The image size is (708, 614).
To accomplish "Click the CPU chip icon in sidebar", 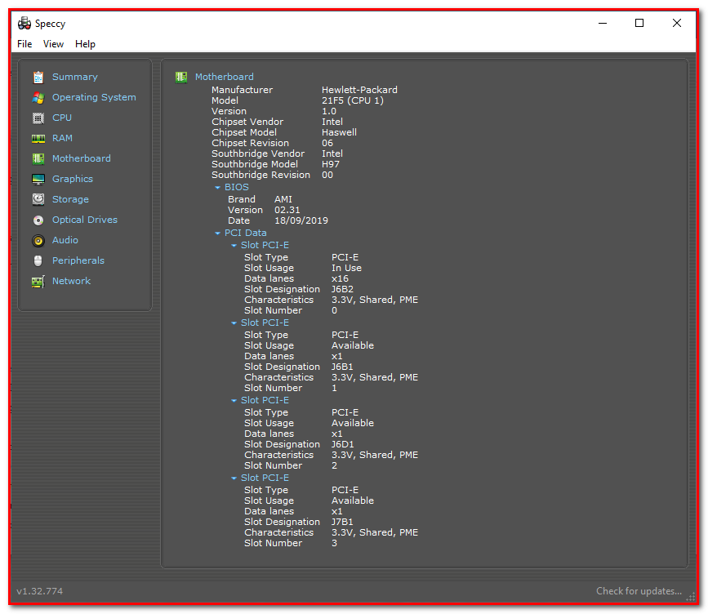I will point(38,118).
